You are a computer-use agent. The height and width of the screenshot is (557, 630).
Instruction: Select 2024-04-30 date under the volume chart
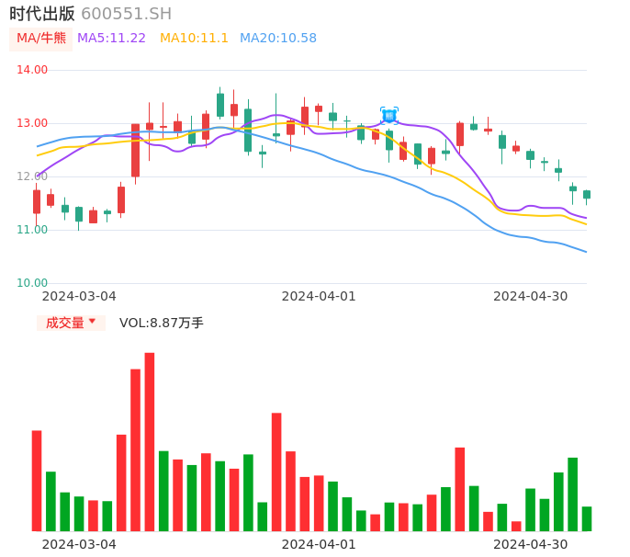(x=531, y=544)
